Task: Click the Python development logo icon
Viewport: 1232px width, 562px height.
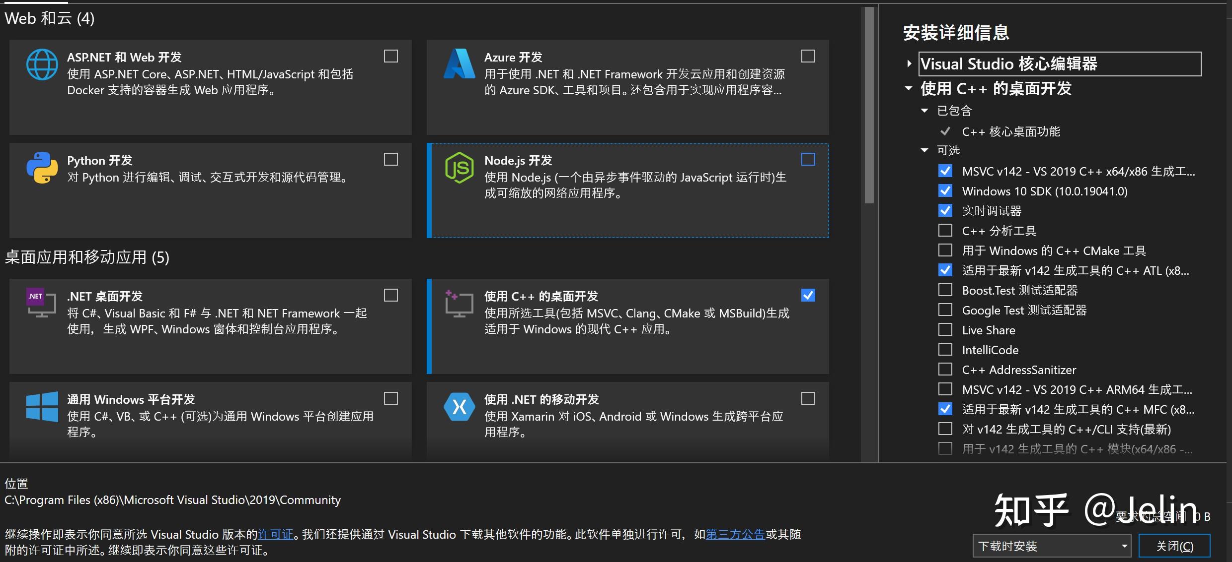Action: click(42, 168)
